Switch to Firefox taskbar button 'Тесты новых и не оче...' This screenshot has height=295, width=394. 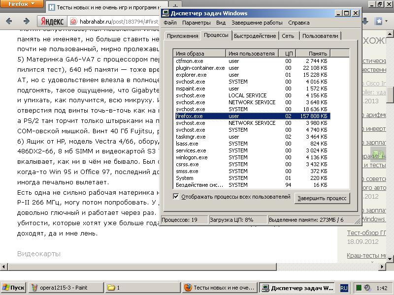[220, 288]
